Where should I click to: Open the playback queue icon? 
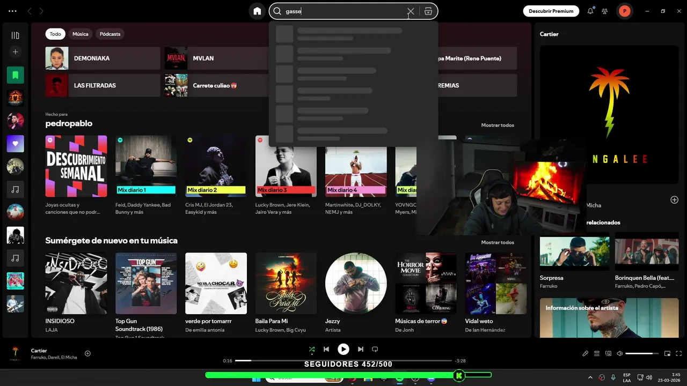point(597,353)
